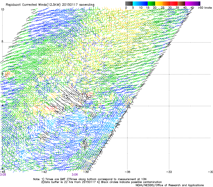
Task: Select the orange 25-30 knots color swatch
Action: 166,3
